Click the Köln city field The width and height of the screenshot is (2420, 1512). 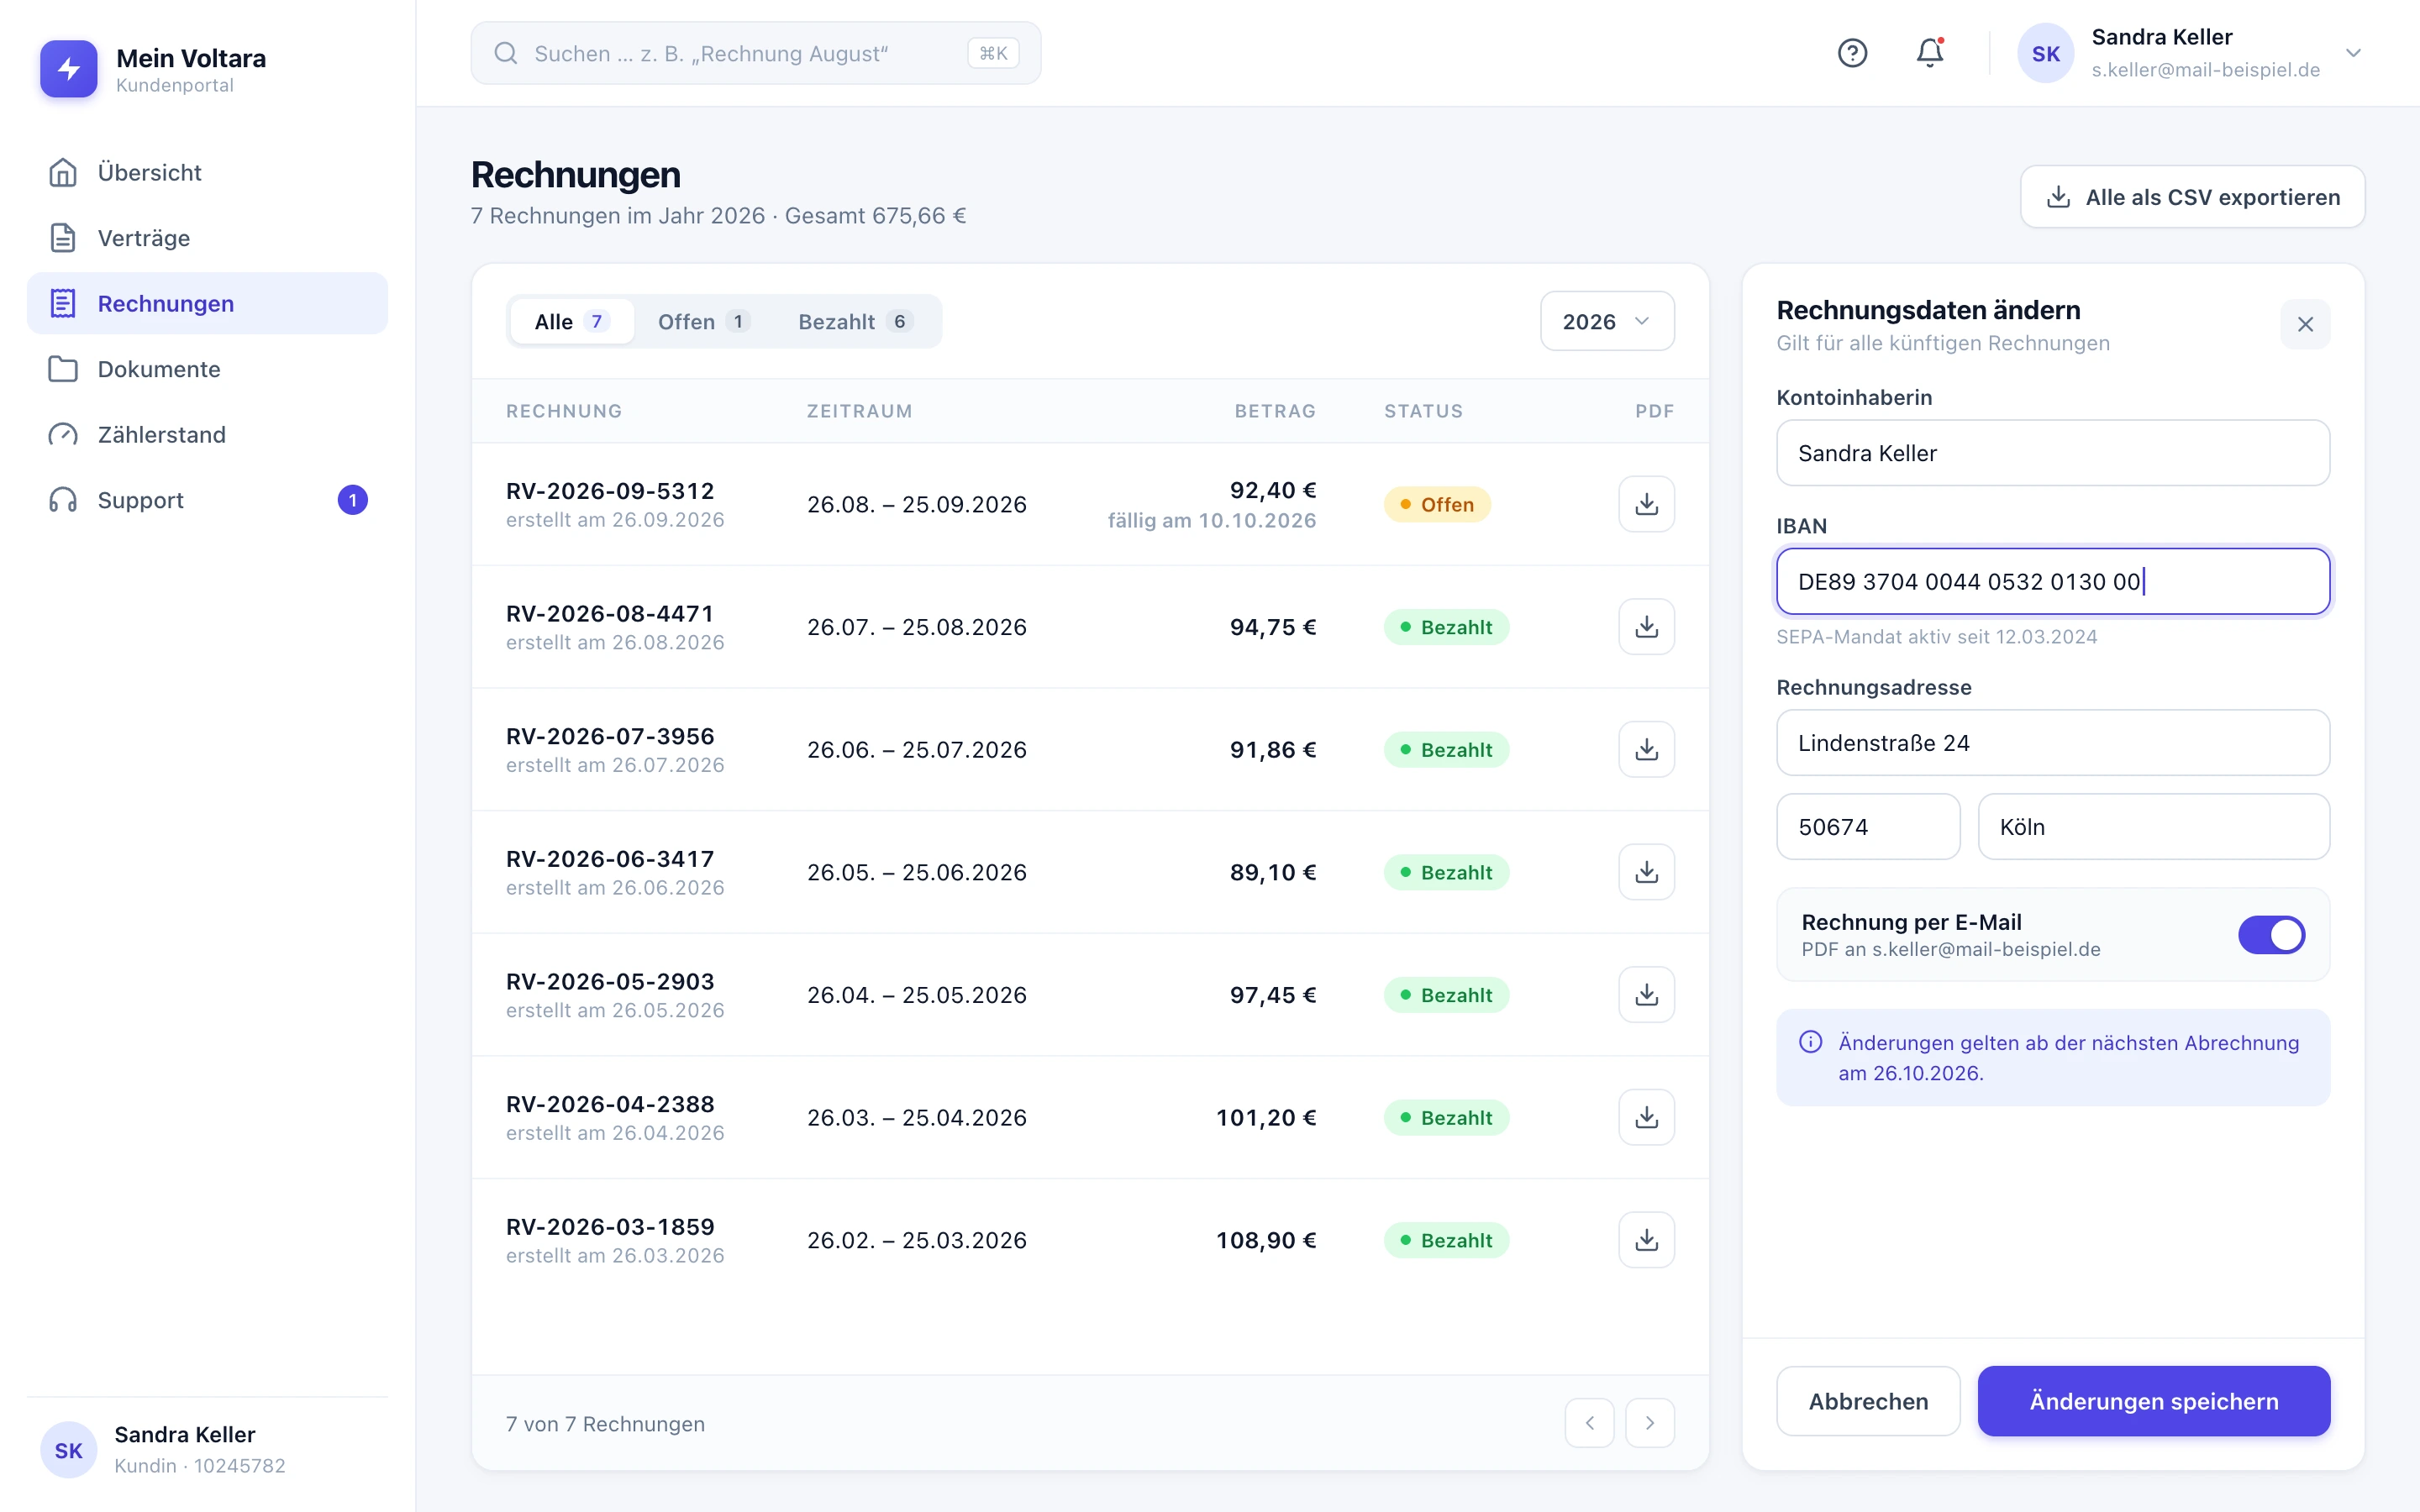(2154, 827)
